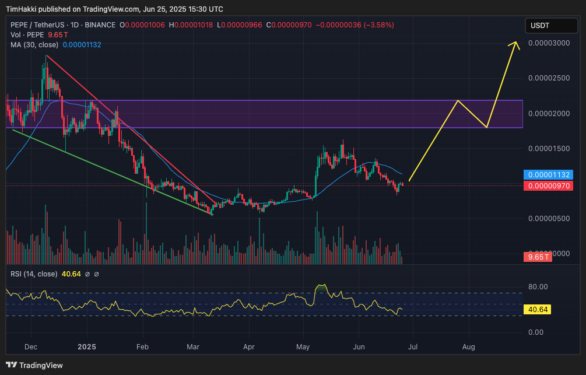Click the 0.00000500 price axis label
Viewport: 586px width, 375px height.
coord(549,219)
